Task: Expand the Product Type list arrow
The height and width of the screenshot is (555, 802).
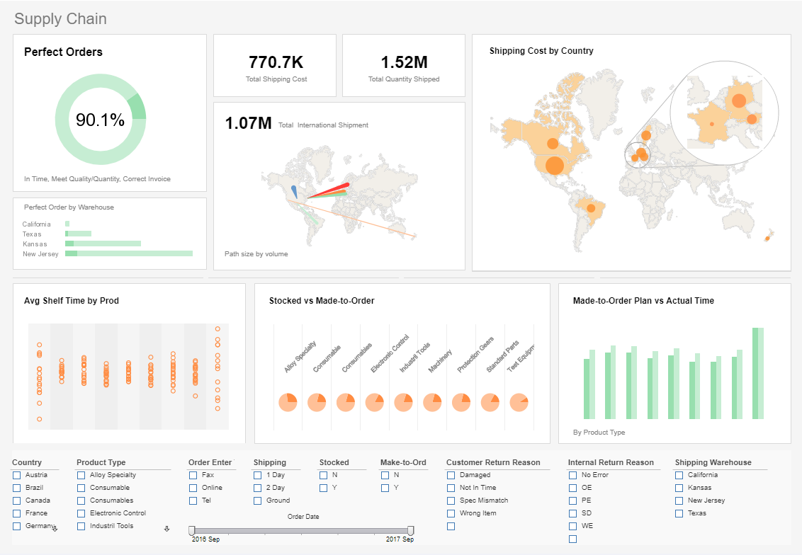Action: click(x=167, y=528)
